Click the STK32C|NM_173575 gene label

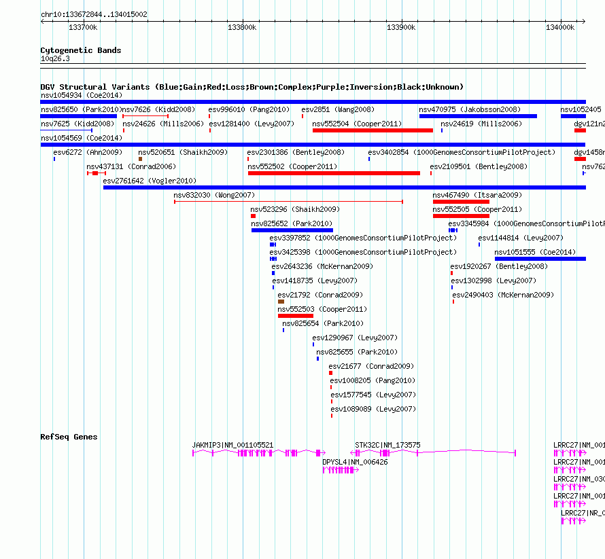pos(387,445)
